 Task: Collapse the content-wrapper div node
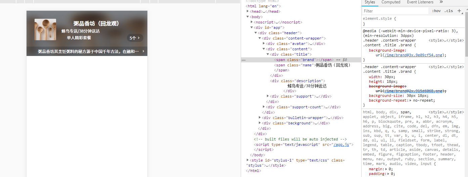tap(260, 38)
